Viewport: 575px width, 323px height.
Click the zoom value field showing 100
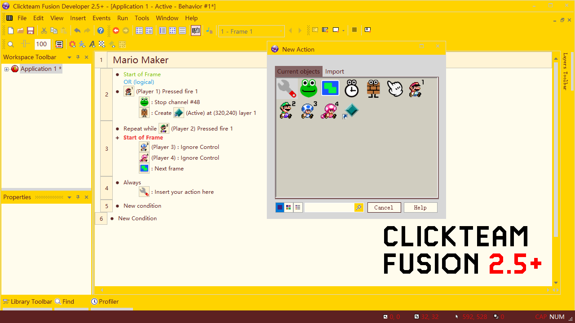click(42, 44)
